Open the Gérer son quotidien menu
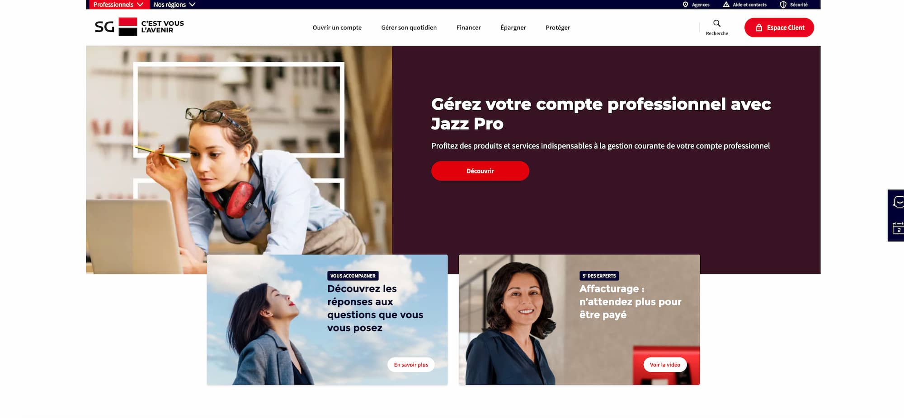 pyautogui.click(x=409, y=28)
